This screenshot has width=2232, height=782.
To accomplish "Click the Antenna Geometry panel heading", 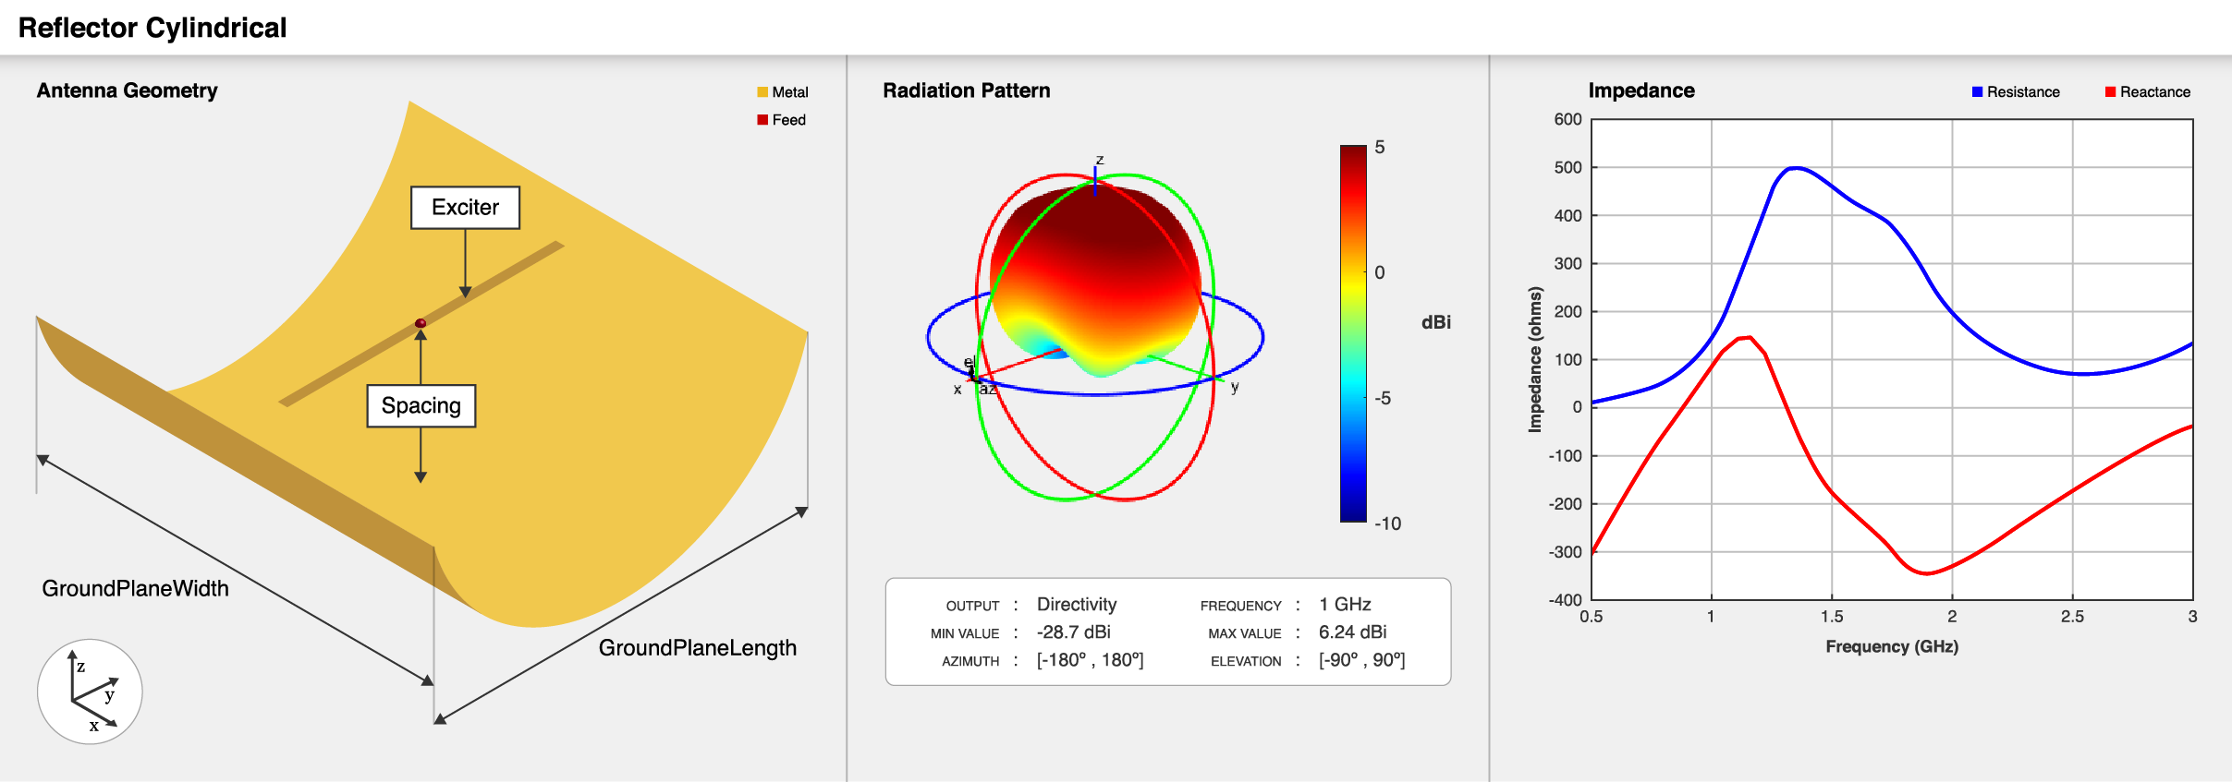I will 128,90.
